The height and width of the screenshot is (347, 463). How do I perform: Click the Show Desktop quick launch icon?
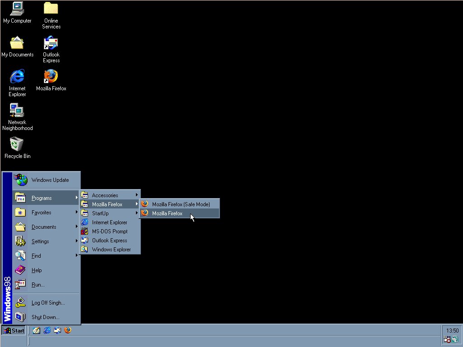click(x=36, y=330)
